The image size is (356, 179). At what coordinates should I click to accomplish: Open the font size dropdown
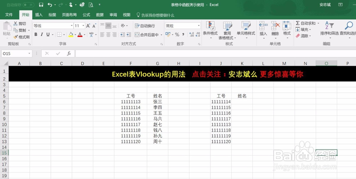[83, 26]
